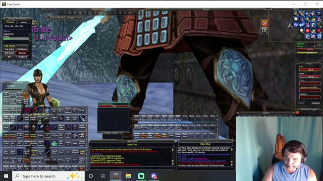Click the green shoulder item icon in left hotbar

(x=54, y=143)
